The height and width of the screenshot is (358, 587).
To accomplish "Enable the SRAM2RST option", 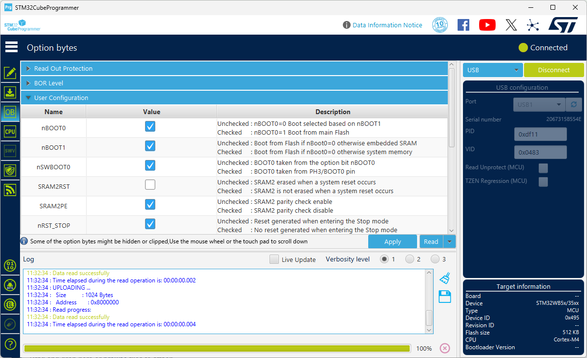I will coord(150,184).
